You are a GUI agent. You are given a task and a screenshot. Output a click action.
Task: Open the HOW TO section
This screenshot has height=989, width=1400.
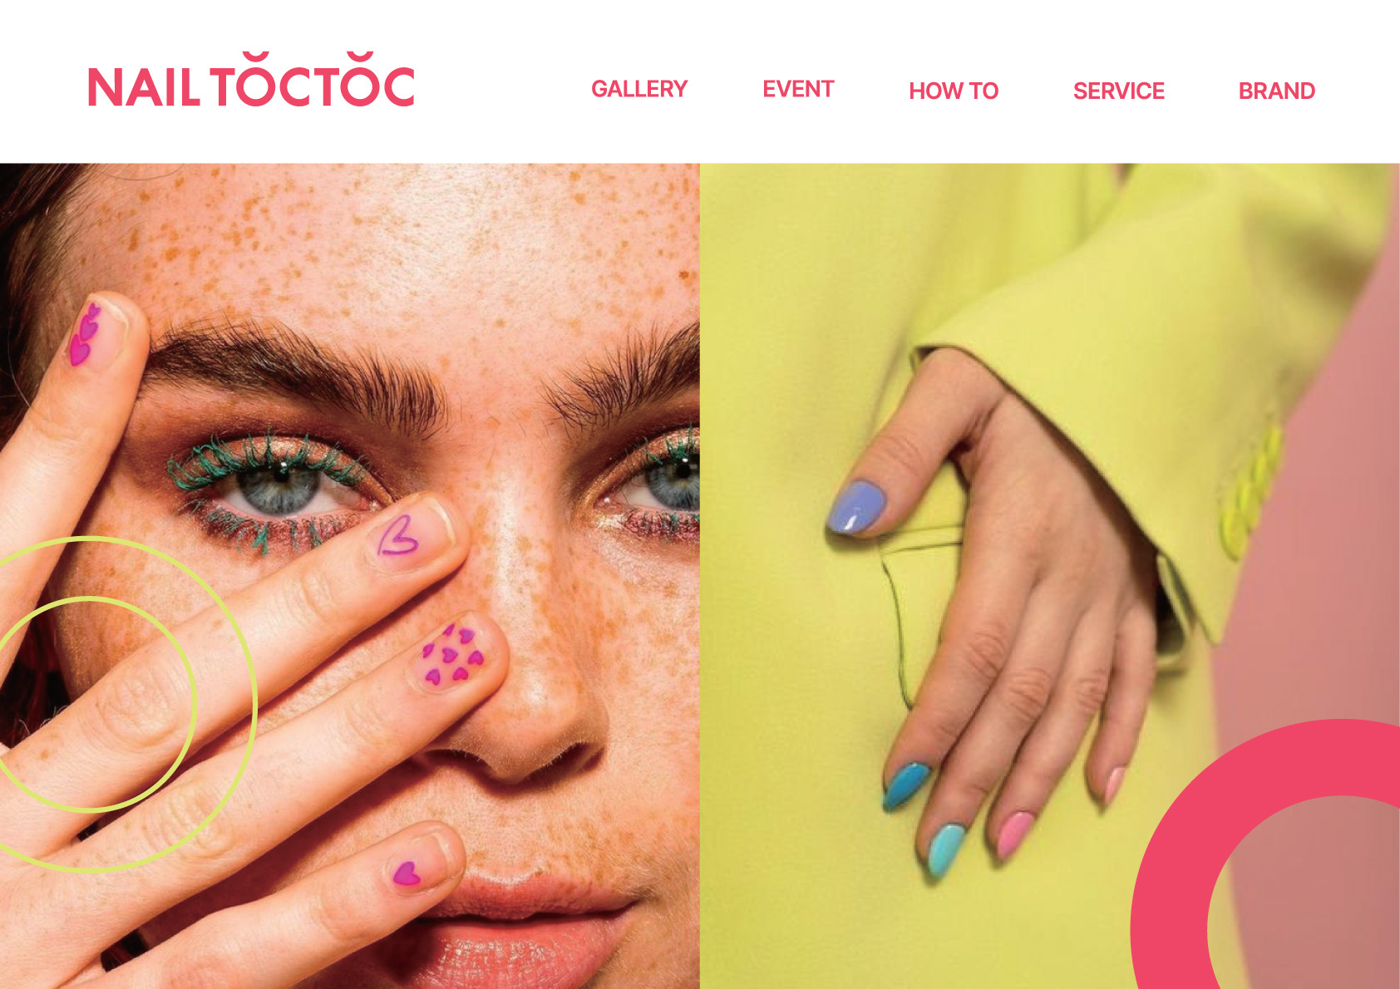[x=954, y=91]
